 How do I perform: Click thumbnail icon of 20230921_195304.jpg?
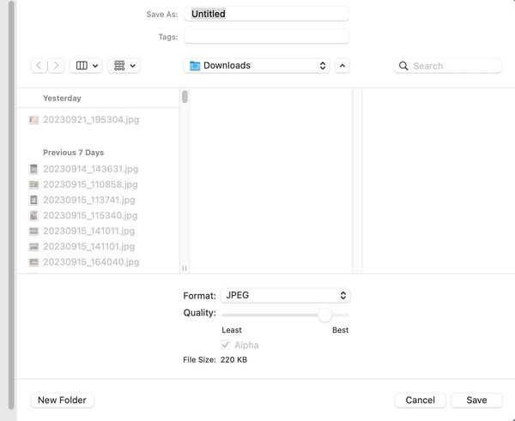click(x=34, y=120)
